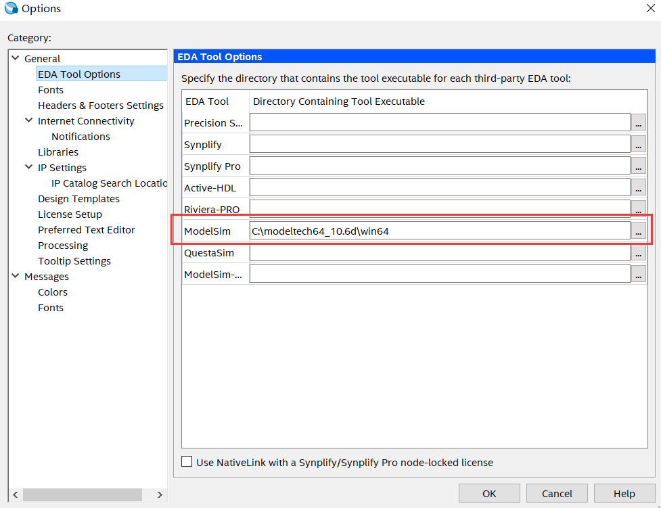This screenshot has width=661, height=508.
Task: Click the ModelSim-Altera path field
Action: 440,274
